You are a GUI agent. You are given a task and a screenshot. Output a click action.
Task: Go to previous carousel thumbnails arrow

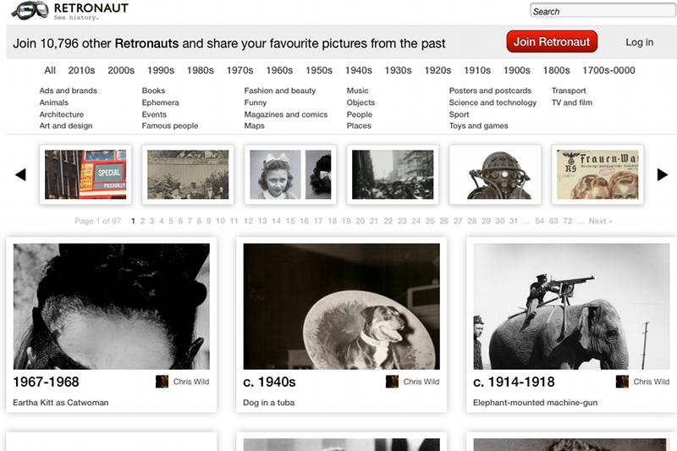(20, 174)
